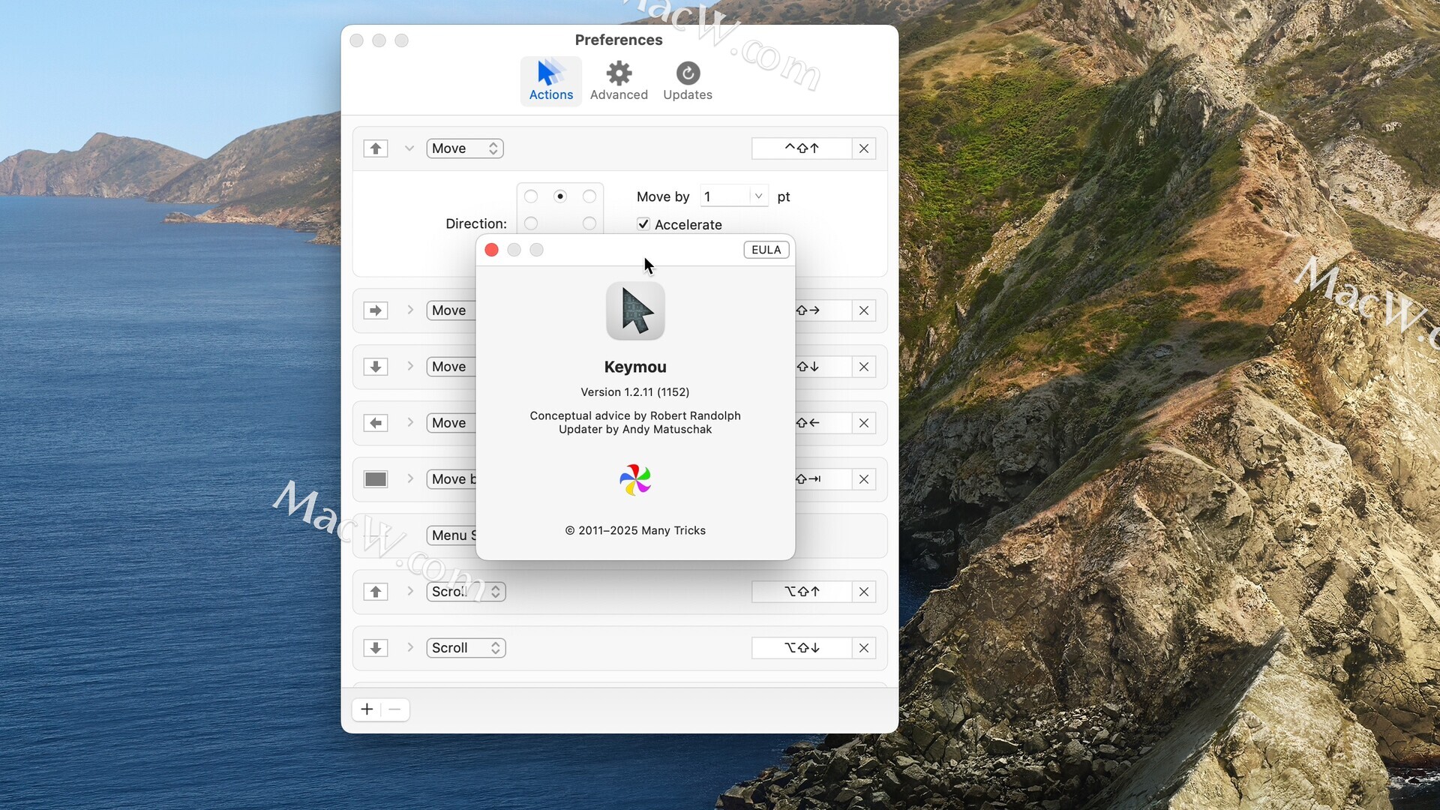Open the Move dropdown in the down-arrow row
This screenshot has height=810, width=1440.
pyautogui.click(x=451, y=367)
